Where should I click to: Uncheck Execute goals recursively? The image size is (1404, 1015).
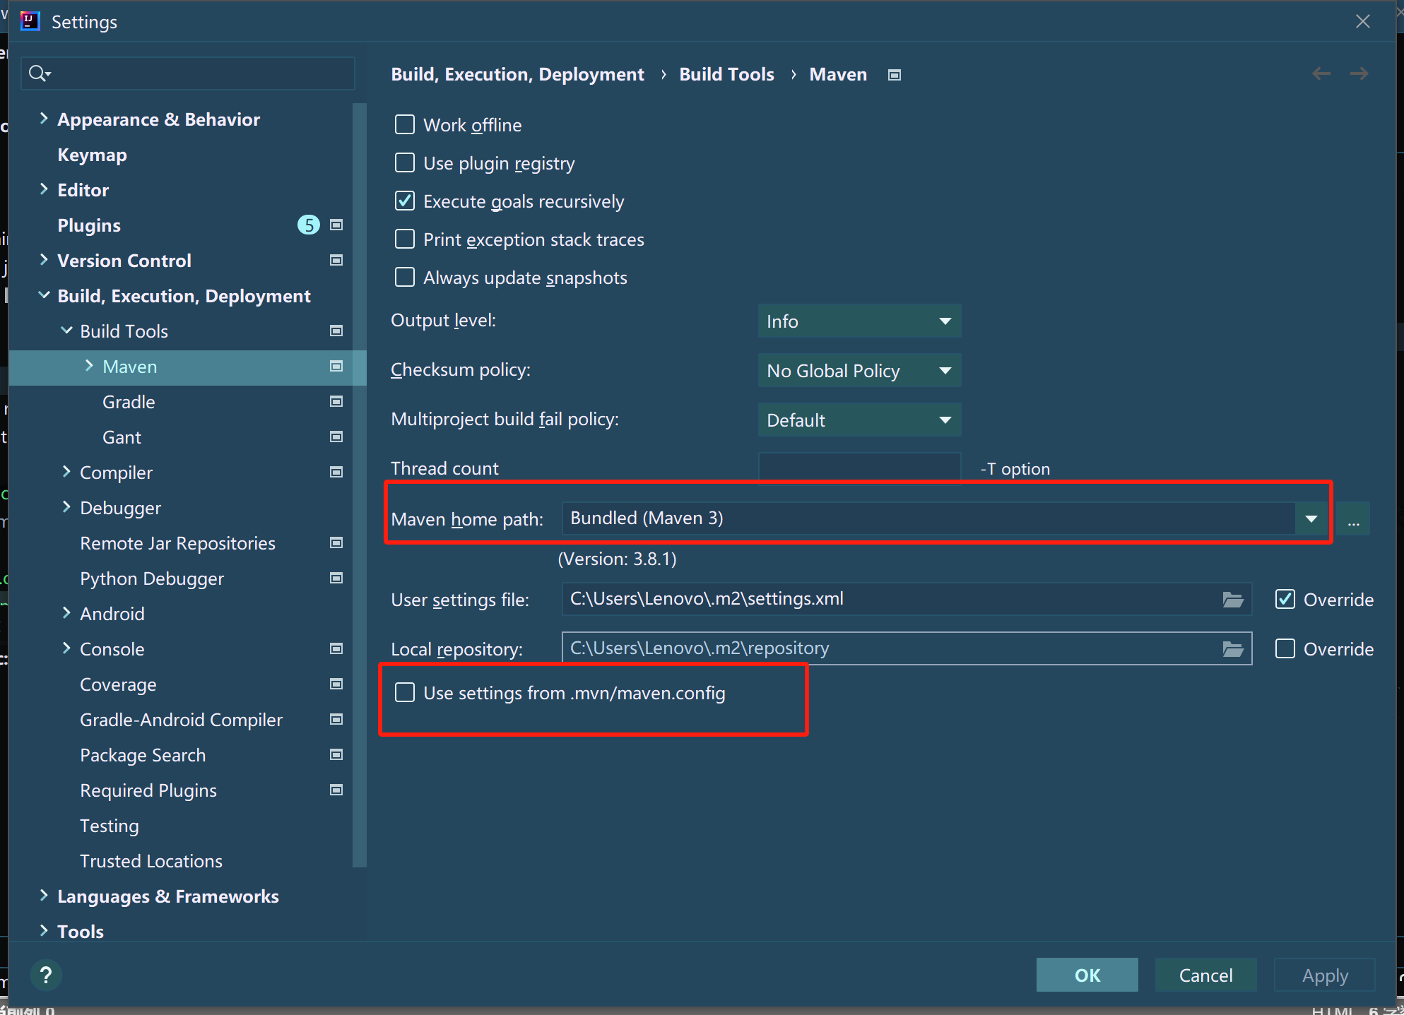pyautogui.click(x=405, y=201)
